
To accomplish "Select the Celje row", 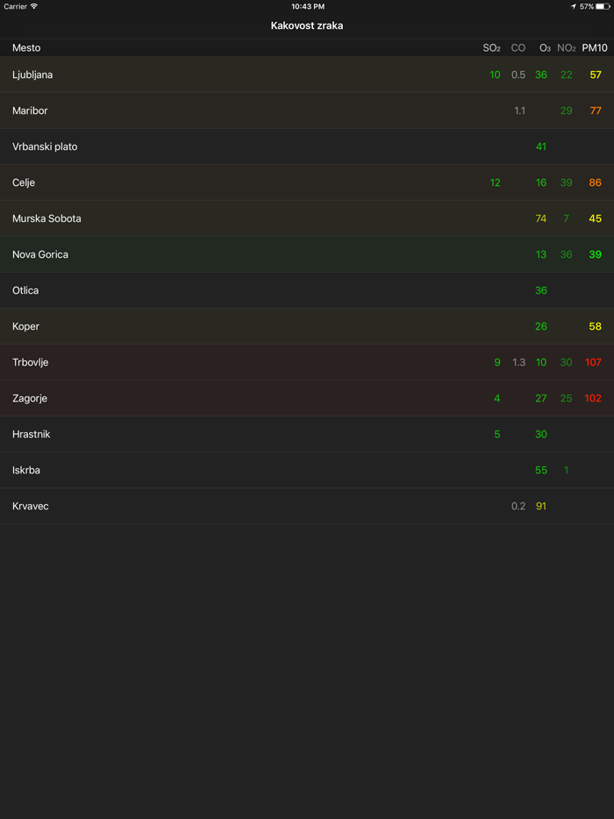I will 307,183.
